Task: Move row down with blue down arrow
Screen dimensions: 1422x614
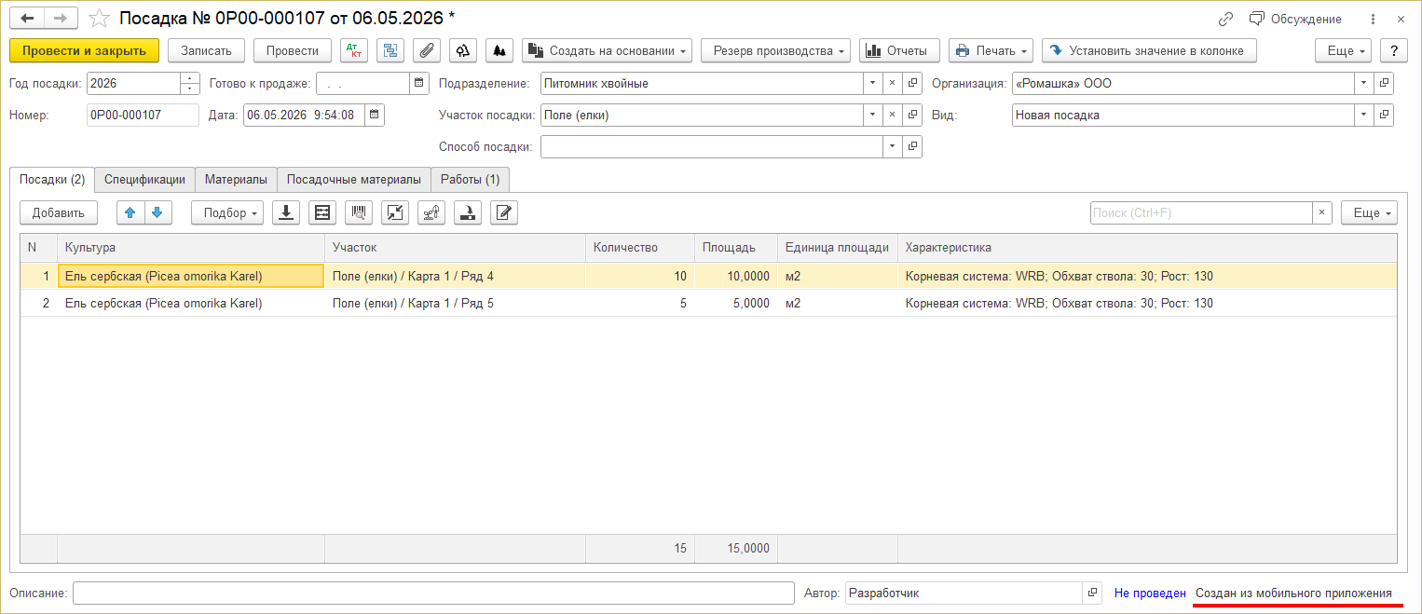Action: pos(158,212)
